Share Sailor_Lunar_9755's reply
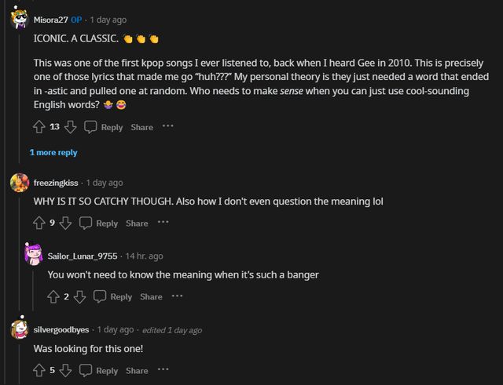The width and height of the screenshot is (503, 385). point(151,297)
